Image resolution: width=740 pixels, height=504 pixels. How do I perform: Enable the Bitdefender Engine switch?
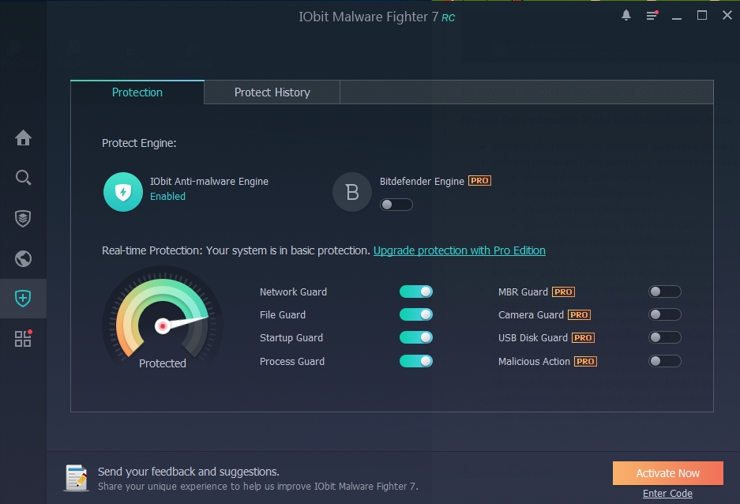[396, 205]
